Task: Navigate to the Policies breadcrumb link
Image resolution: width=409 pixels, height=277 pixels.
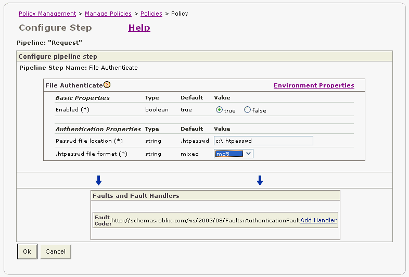Action: tap(151, 14)
